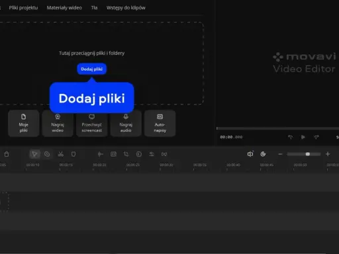Open the transition wizard bow-tie icon
The width and height of the screenshot is (339, 254).
(164, 154)
